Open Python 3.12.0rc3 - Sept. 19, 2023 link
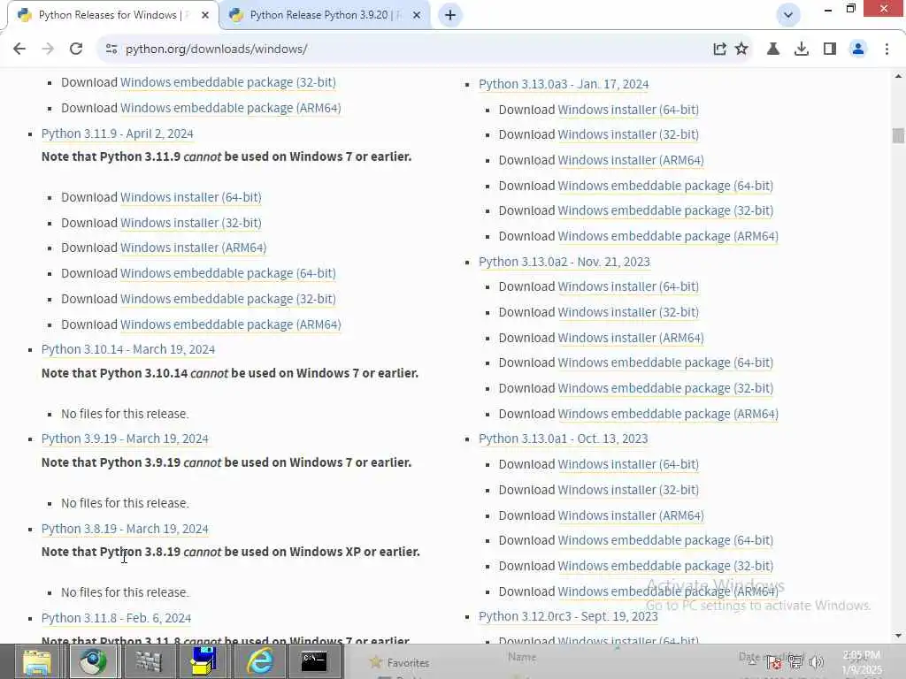This screenshot has height=679, width=906. (568, 616)
